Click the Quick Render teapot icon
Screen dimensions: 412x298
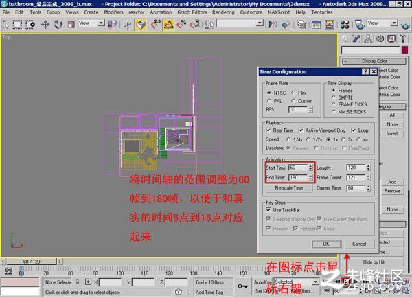(x=405, y=25)
